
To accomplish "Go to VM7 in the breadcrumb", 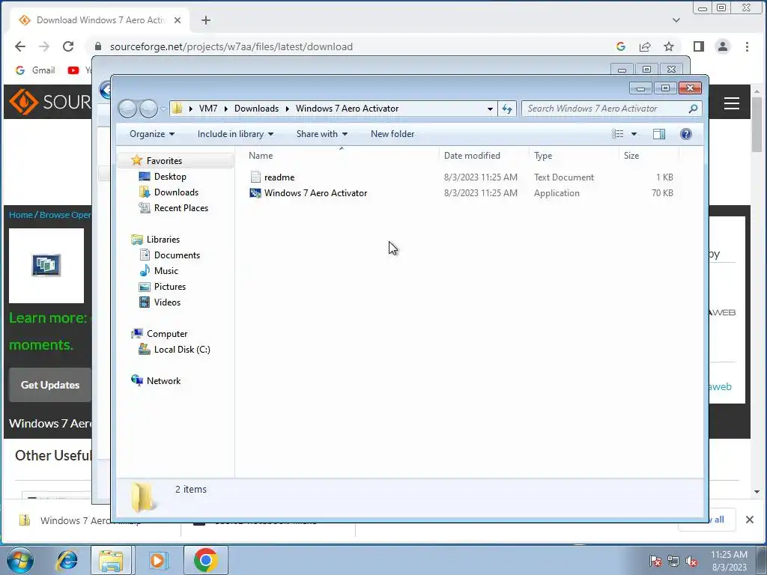I will pyautogui.click(x=208, y=109).
